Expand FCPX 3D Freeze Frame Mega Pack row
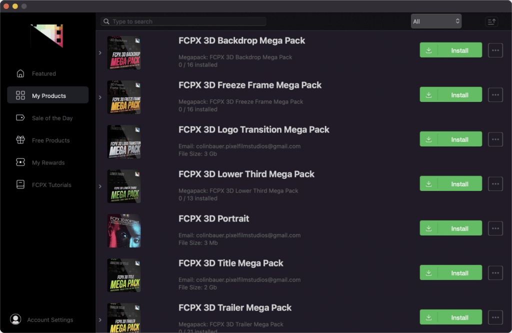This screenshot has height=333, width=512. [x=100, y=97]
